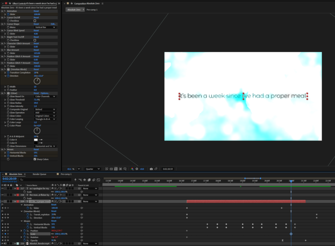This screenshot has width=335, height=246.
Task: Click the Color A eyedropper icon
Action: point(41,140)
